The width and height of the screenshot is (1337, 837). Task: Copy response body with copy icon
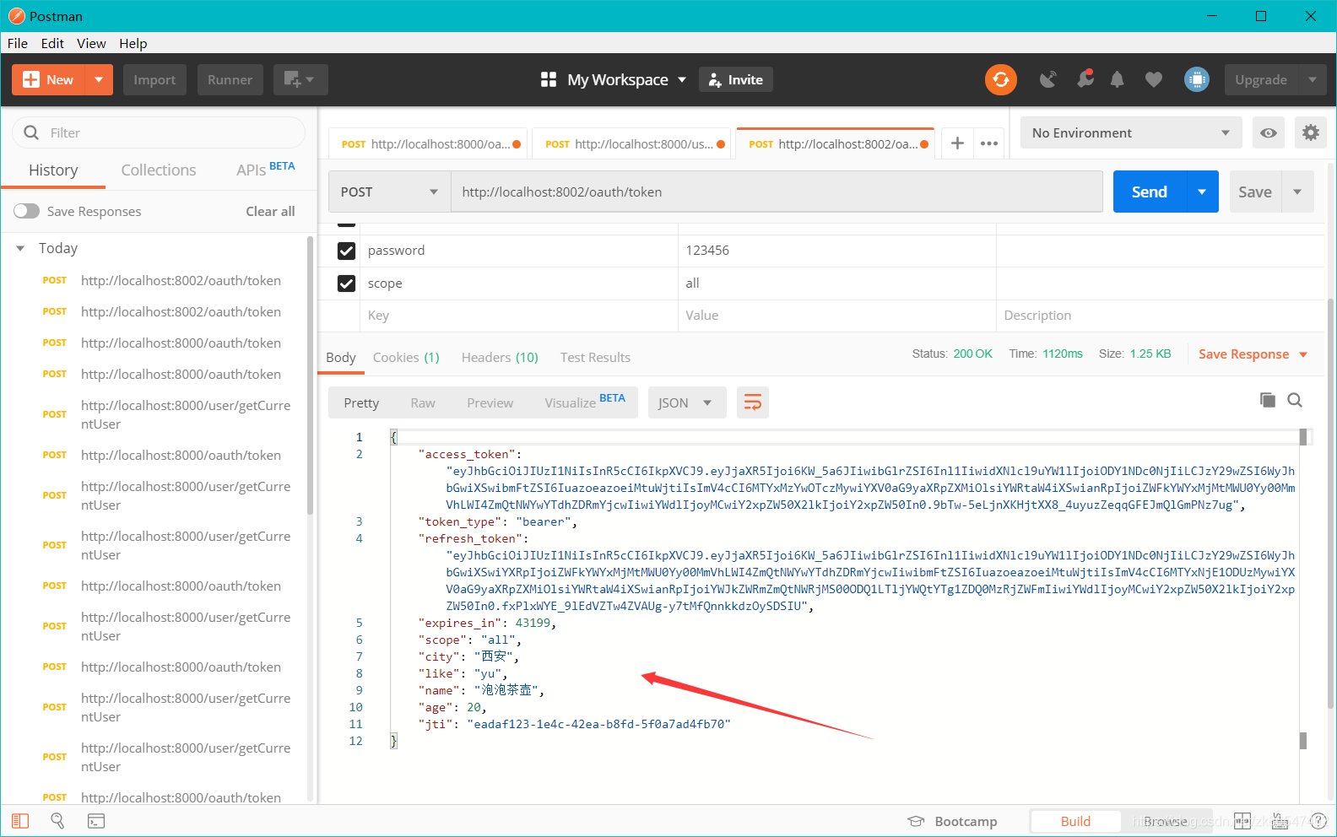point(1267,400)
